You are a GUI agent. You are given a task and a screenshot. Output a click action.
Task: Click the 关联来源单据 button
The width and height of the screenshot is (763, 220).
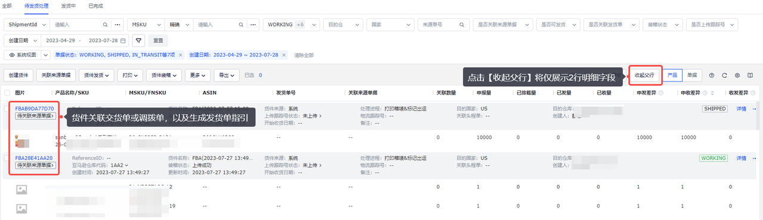coord(56,76)
